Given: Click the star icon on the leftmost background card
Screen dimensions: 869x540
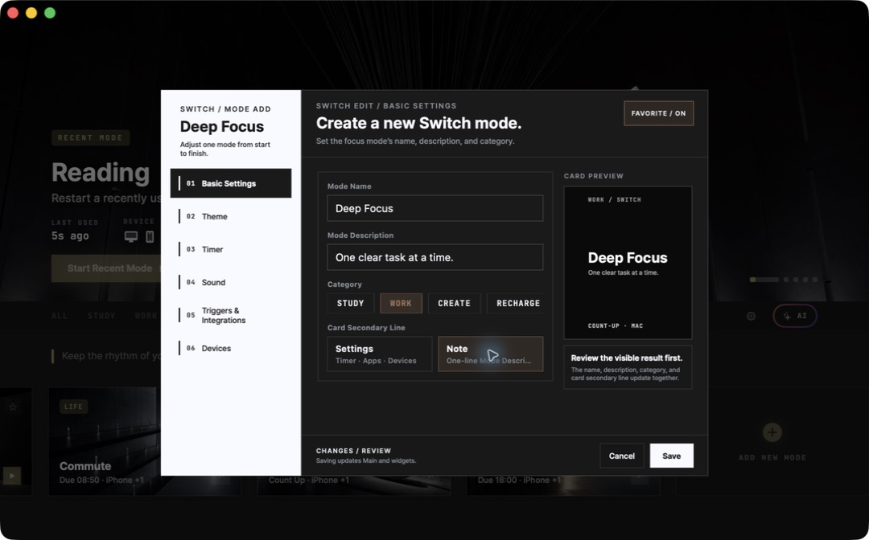Looking at the screenshot, I should point(13,407).
